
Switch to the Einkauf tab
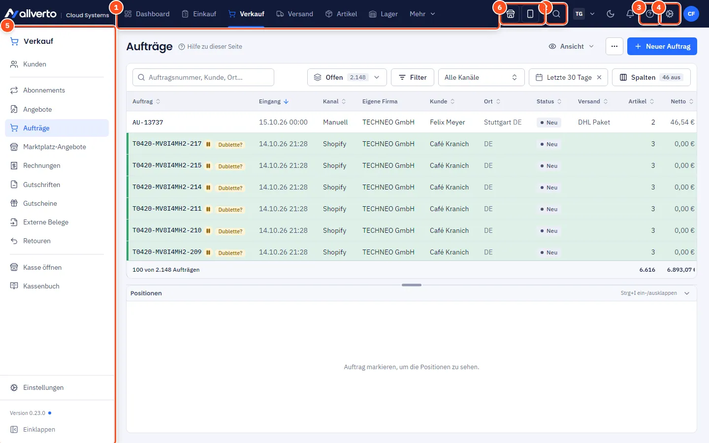pos(199,14)
